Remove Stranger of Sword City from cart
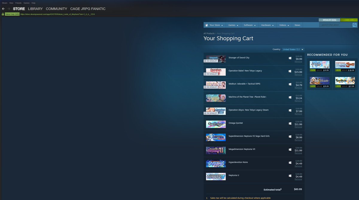The width and height of the screenshot is (359, 200). click(x=298, y=61)
